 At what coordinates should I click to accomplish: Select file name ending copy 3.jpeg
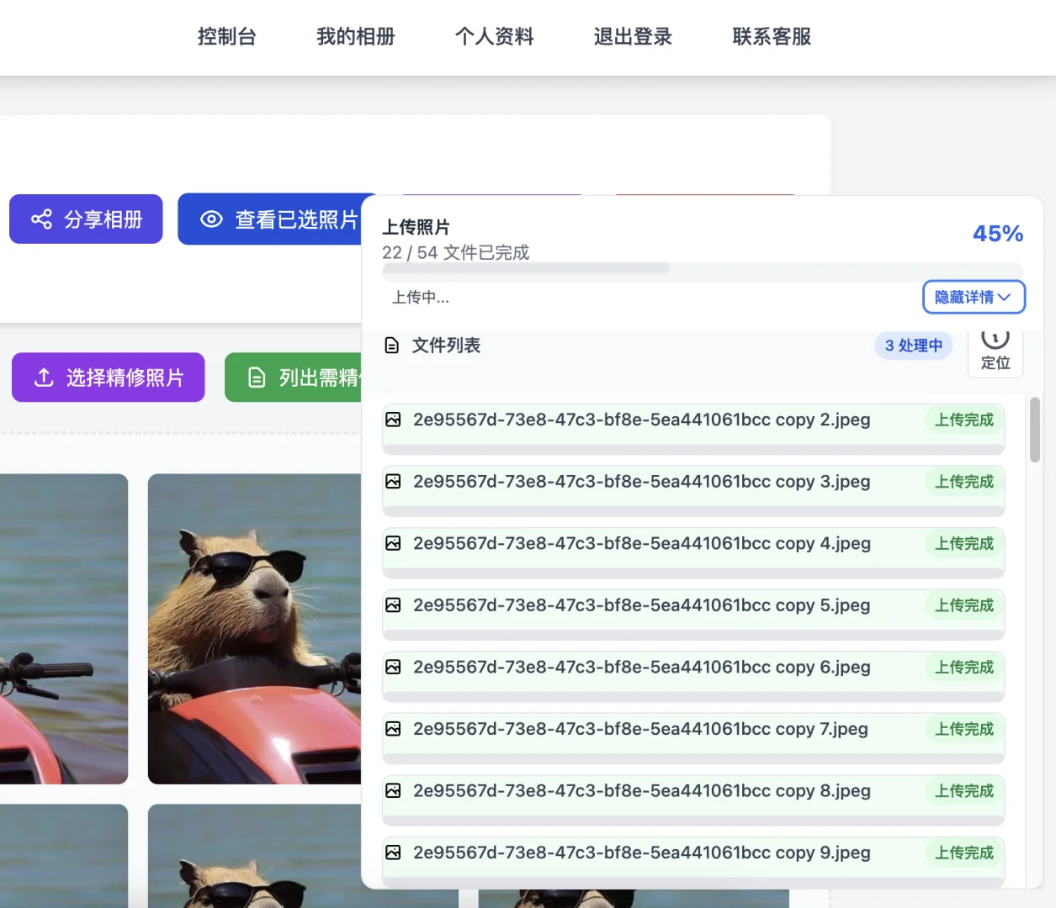click(642, 482)
